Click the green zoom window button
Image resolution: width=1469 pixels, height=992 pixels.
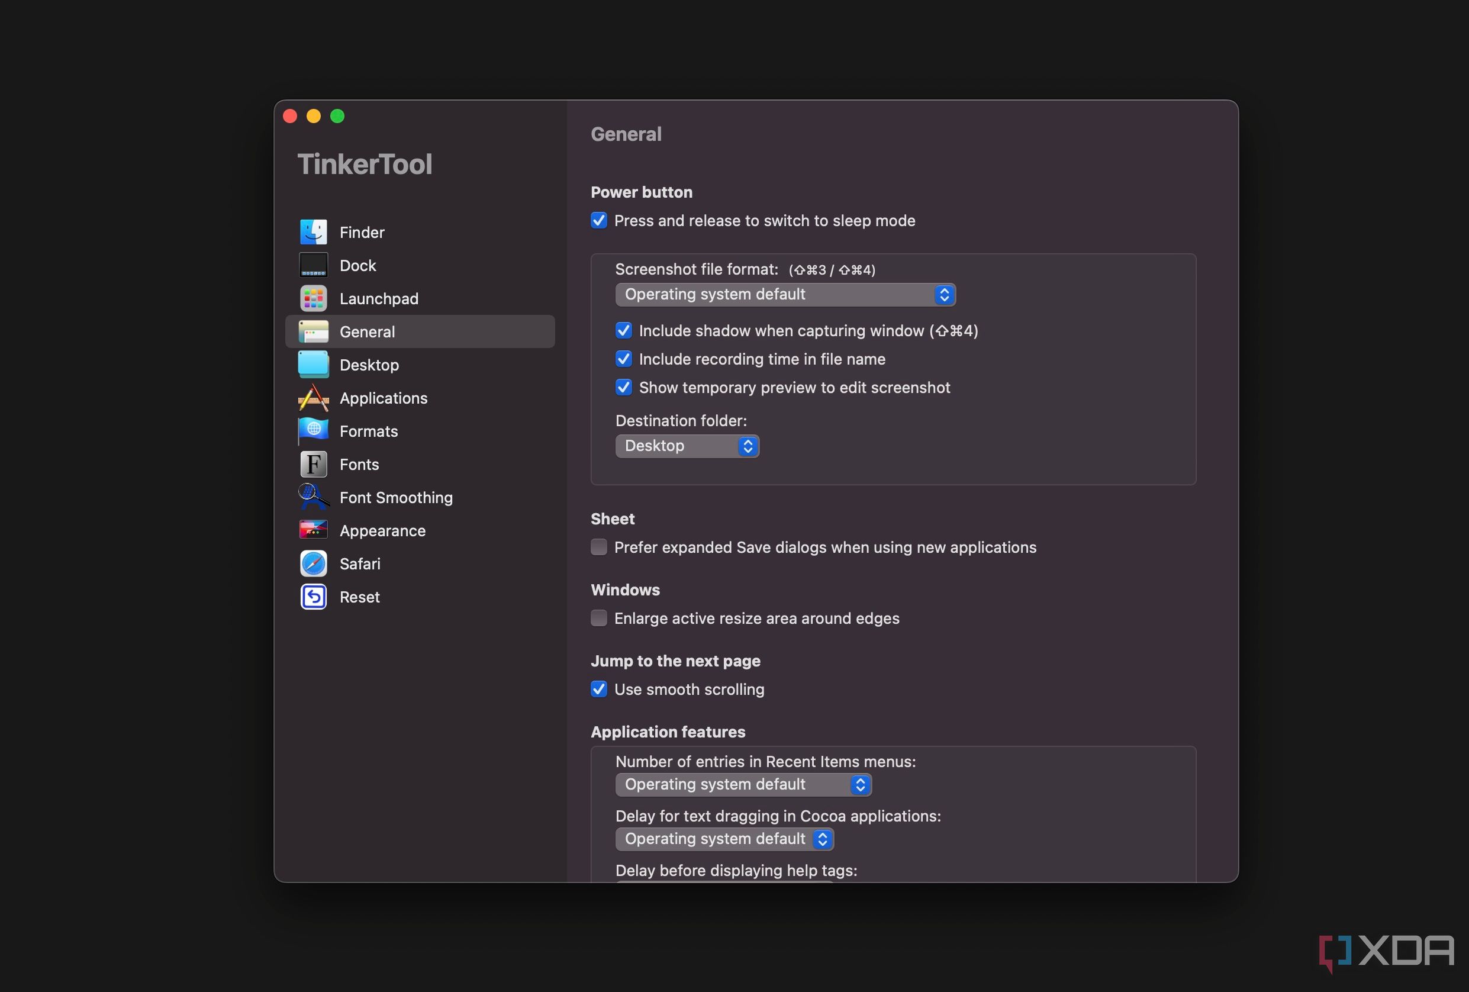click(x=337, y=115)
